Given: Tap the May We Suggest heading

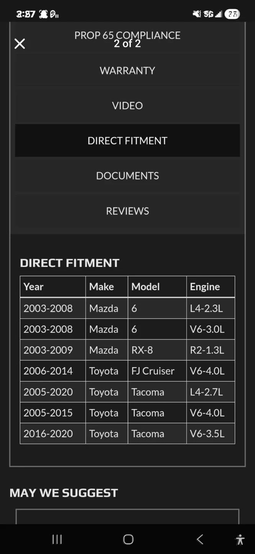Looking at the screenshot, I should pos(64,493).
